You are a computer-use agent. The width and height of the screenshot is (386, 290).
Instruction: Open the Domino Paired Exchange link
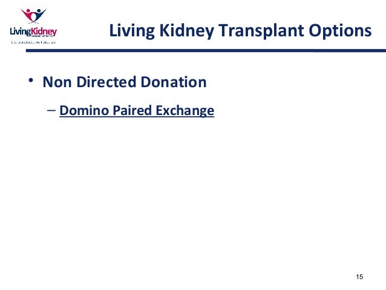137,110
